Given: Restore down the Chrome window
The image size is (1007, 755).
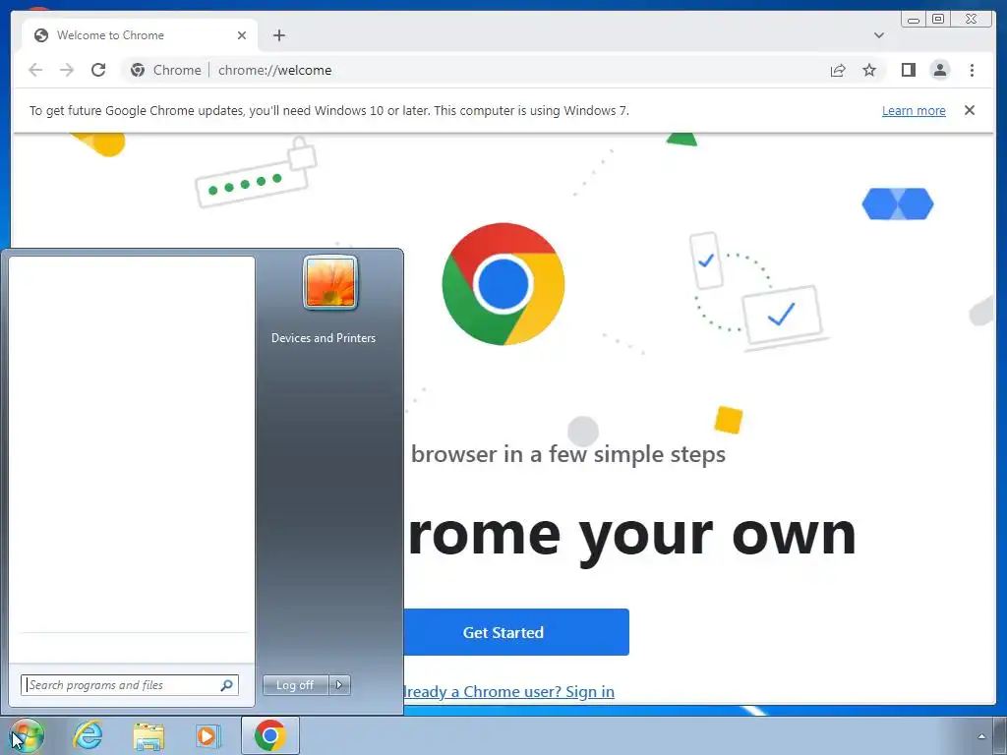Looking at the screenshot, I should point(938,20).
